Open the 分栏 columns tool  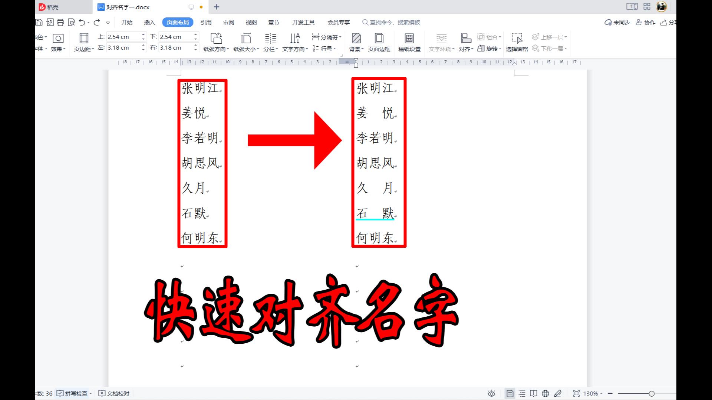270,42
